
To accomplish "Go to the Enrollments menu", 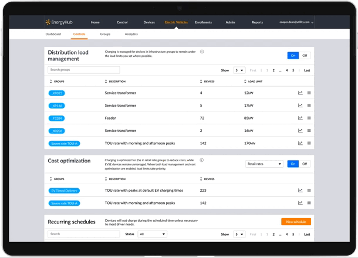I will pos(203,22).
